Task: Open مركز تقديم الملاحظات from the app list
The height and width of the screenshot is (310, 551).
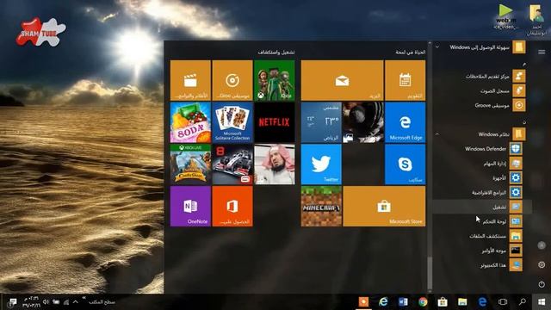Action: point(482,76)
